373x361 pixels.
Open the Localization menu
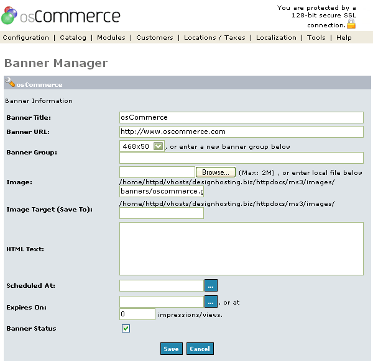[276, 37]
